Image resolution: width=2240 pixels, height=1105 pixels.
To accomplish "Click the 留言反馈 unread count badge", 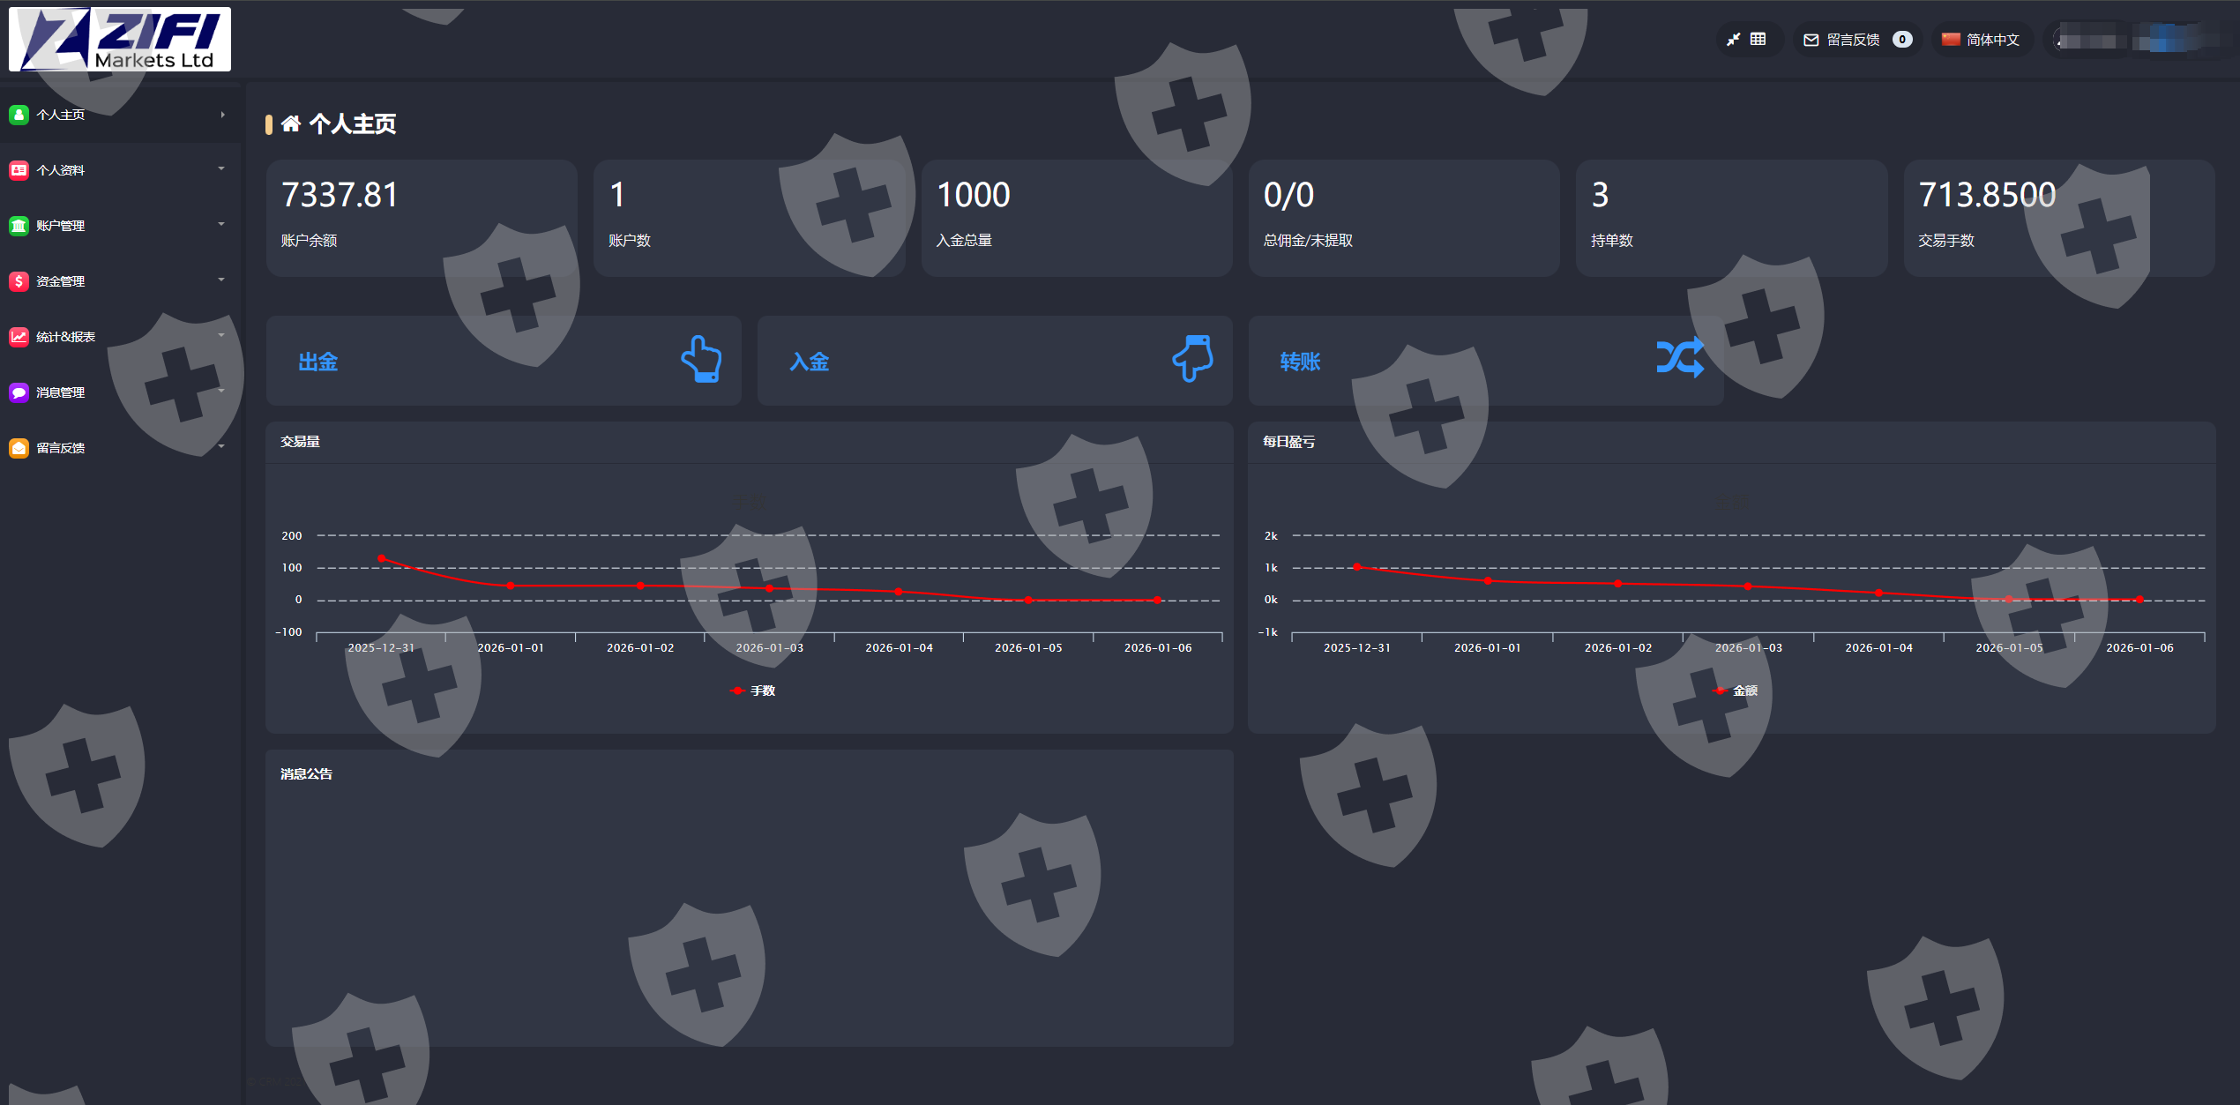I will click(x=1902, y=40).
